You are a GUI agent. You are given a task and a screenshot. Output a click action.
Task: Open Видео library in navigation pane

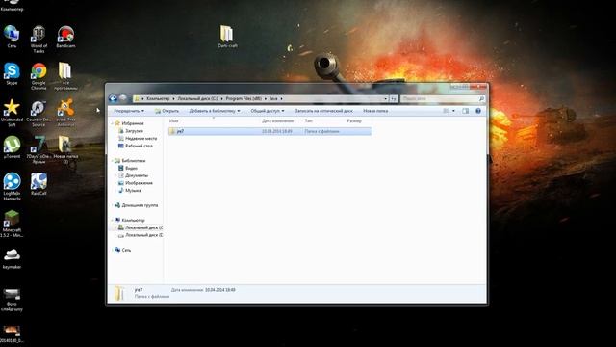coord(128,169)
